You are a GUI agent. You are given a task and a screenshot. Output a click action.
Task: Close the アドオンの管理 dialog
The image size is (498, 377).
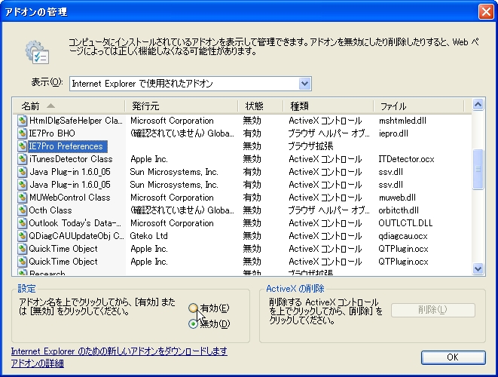pyautogui.click(x=486, y=12)
